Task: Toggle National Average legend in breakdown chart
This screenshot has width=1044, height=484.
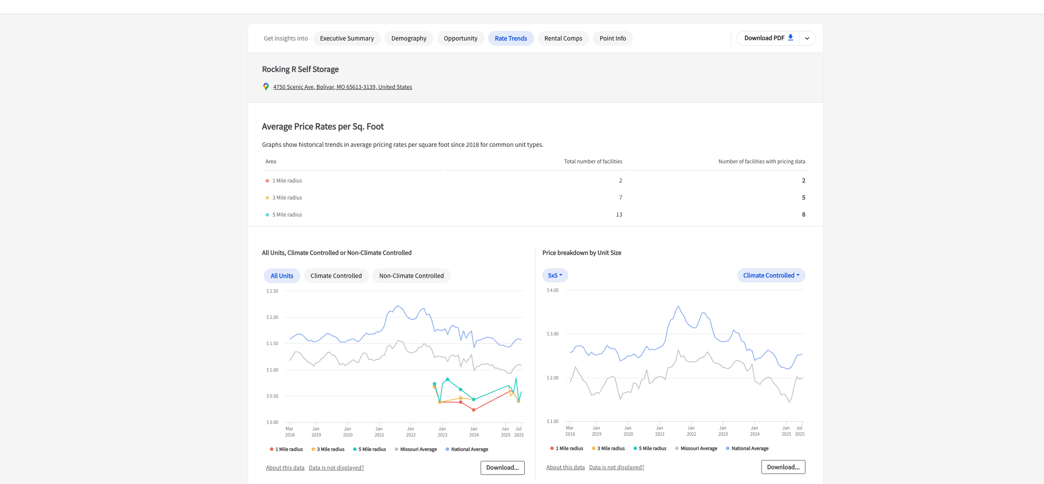Action: [x=747, y=448]
